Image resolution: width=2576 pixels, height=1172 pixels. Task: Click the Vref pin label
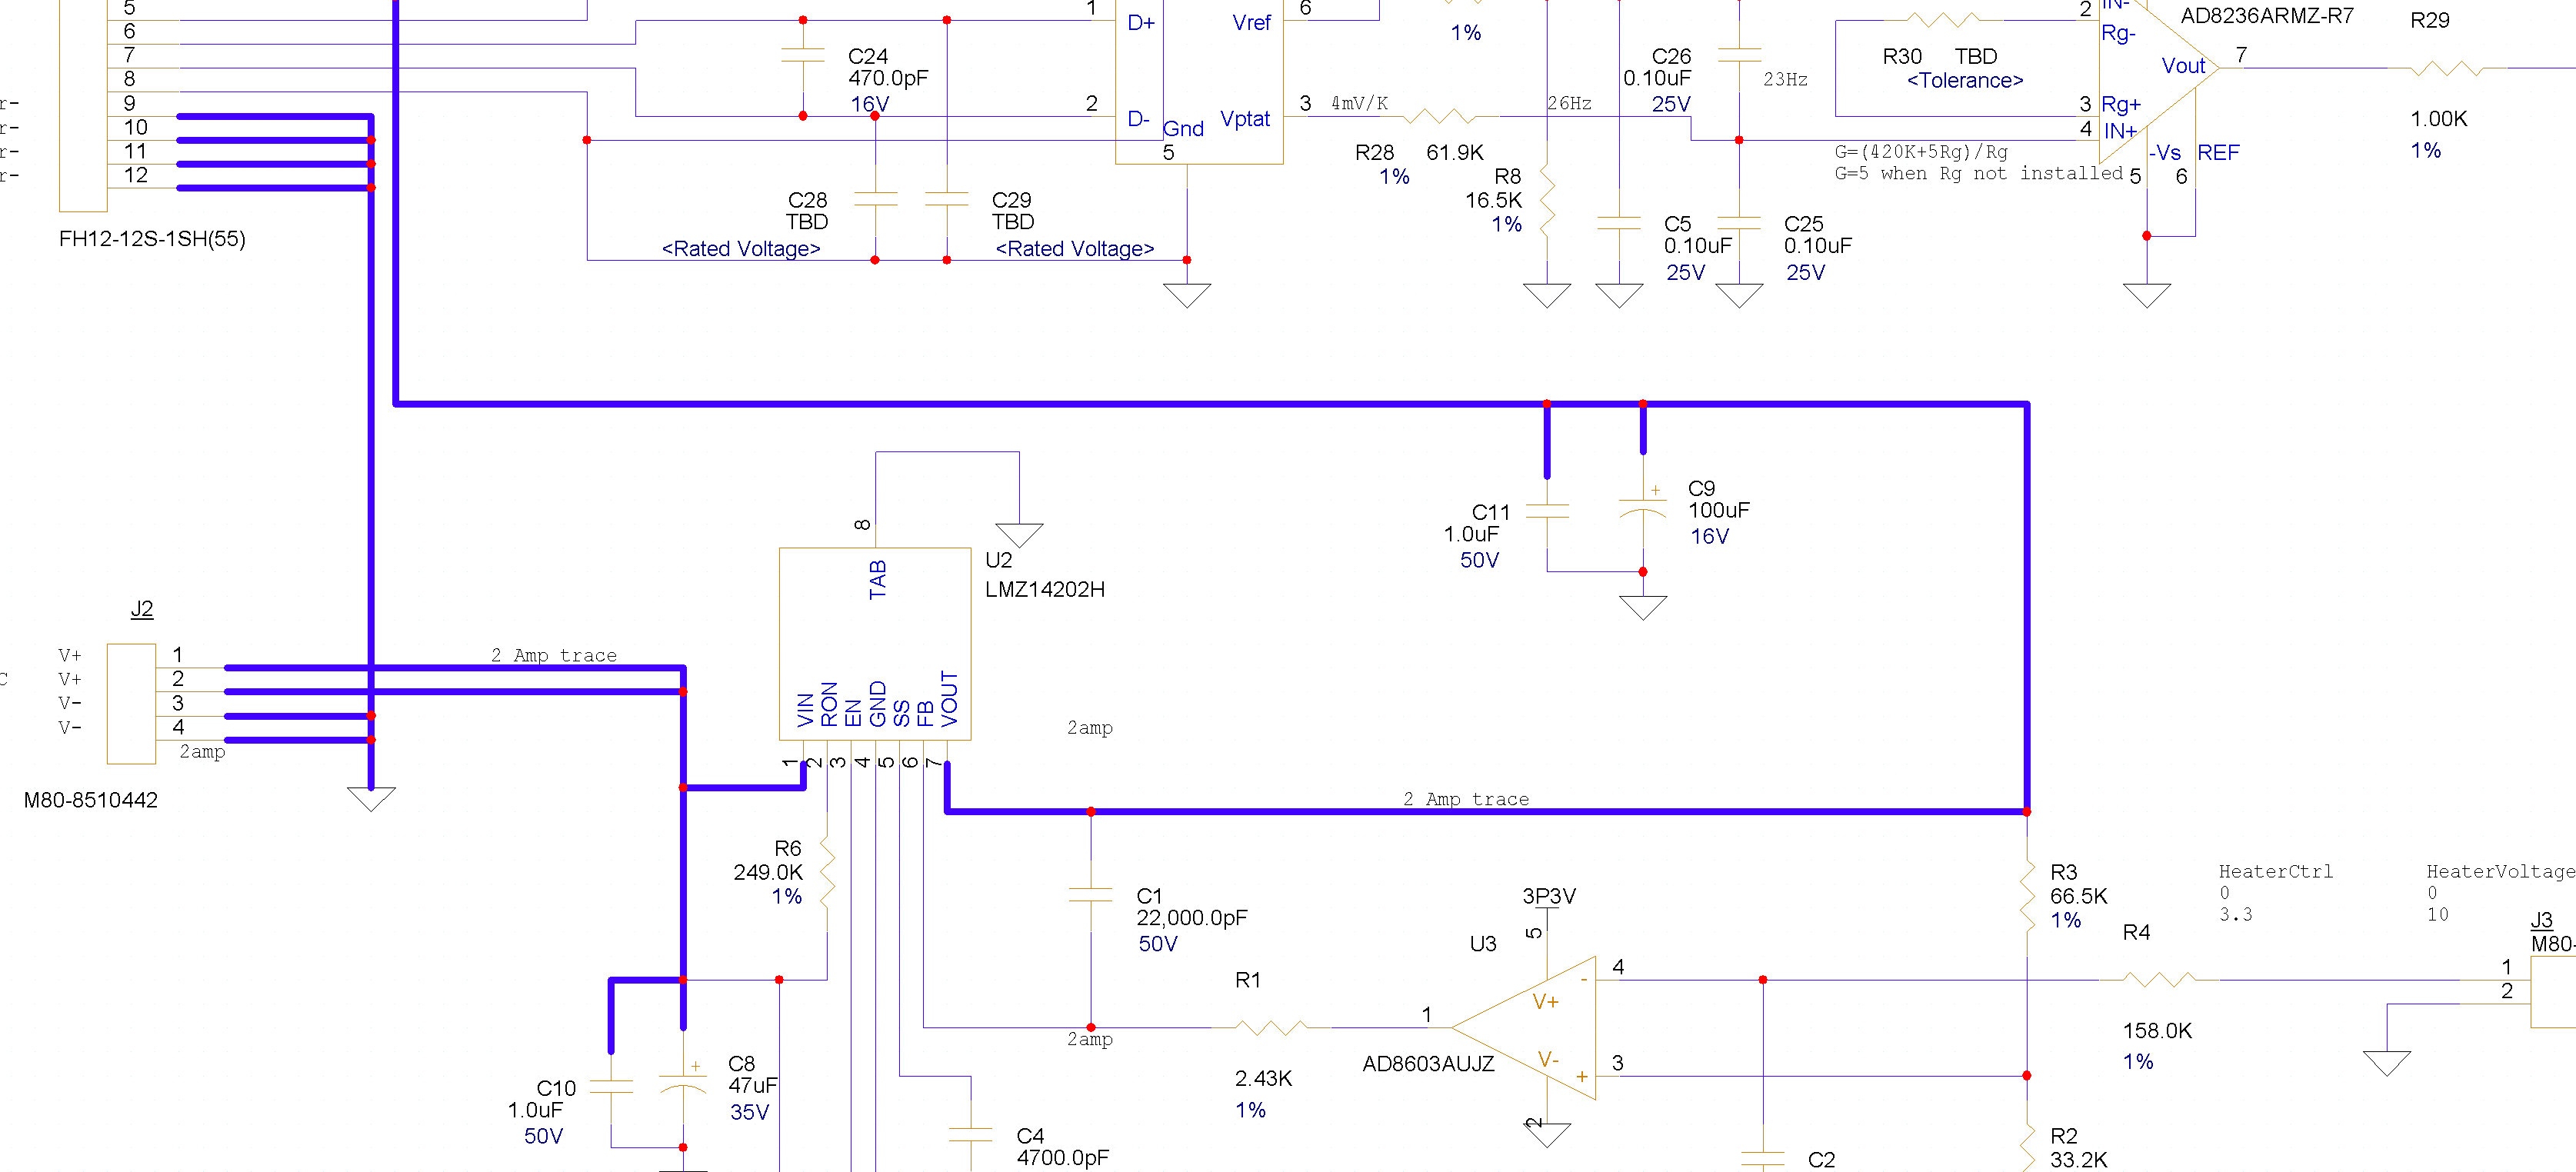(1252, 23)
